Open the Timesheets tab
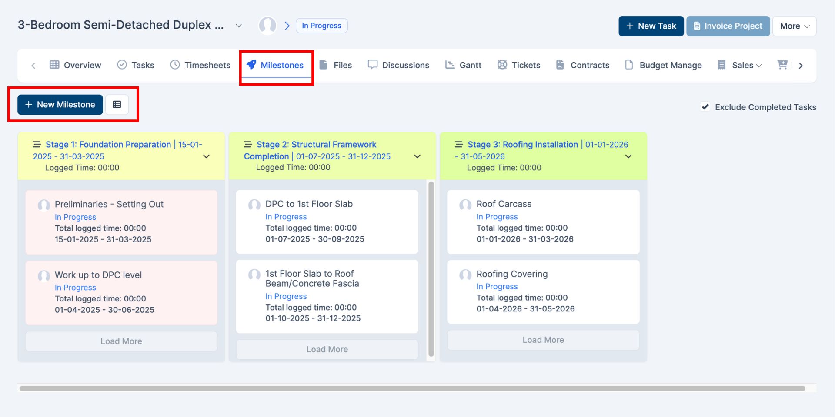 coord(200,65)
